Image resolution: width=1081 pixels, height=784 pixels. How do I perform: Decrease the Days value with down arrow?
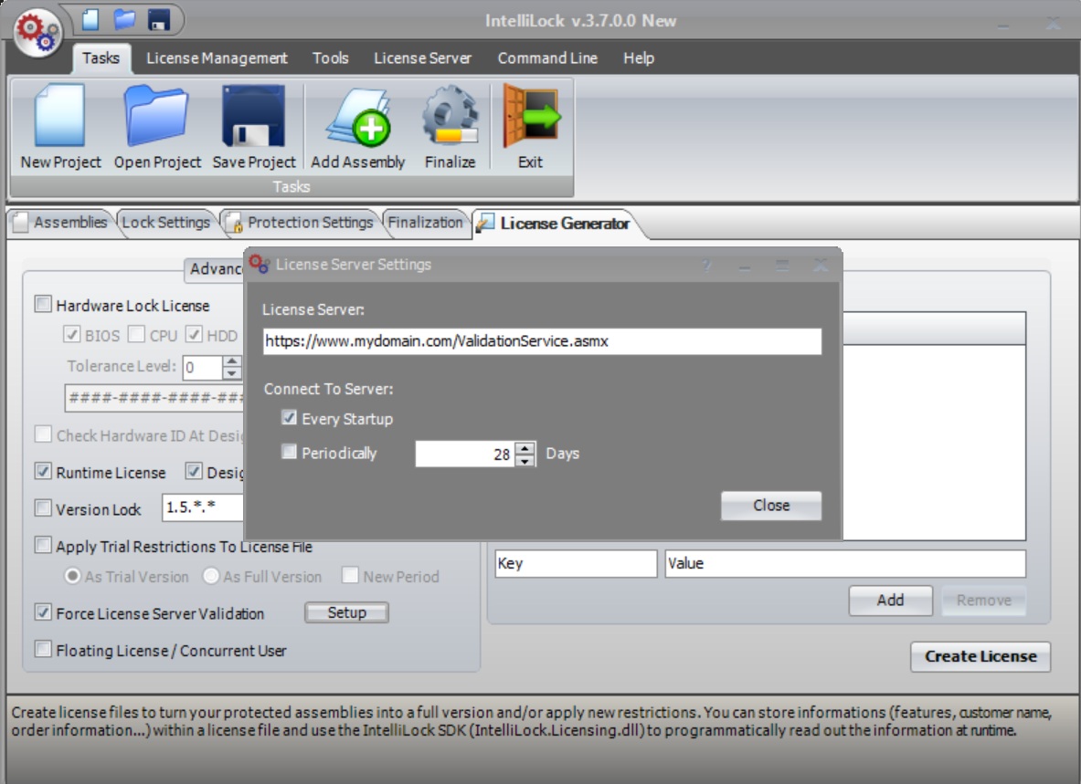[x=525, y=461]
